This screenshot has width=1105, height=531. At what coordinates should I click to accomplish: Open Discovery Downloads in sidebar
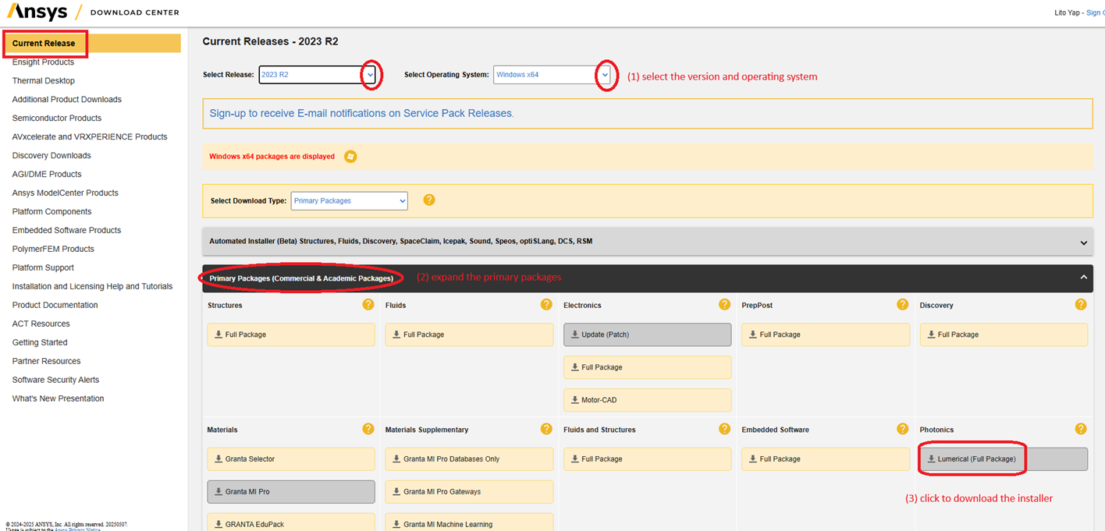(52, 155)
